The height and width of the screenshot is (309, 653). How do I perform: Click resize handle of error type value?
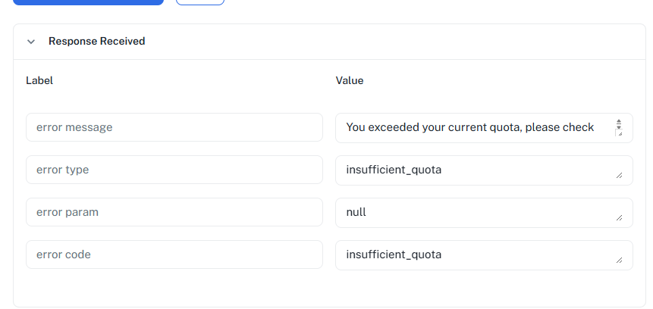coord(619,176)
